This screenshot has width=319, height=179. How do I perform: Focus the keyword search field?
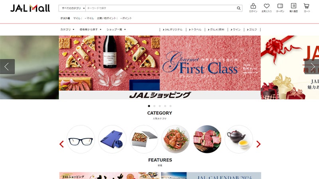(x=161, y=8)
